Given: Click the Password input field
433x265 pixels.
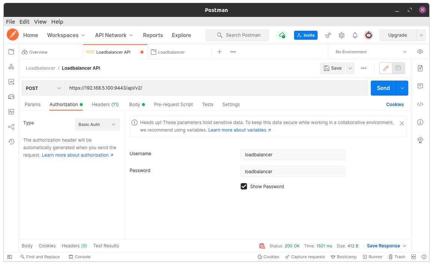Looking at the screenshot, I should point(293,172).
